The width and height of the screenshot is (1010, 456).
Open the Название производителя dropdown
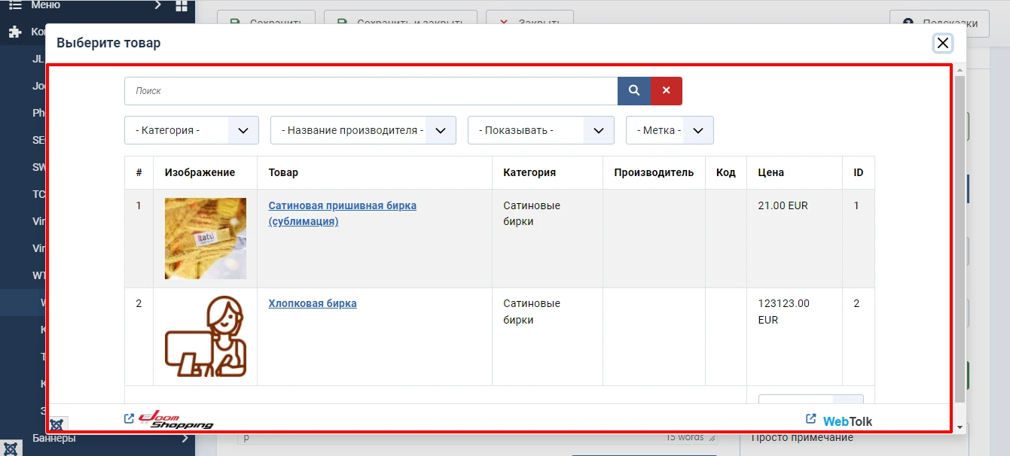click(x=363, y=130)
